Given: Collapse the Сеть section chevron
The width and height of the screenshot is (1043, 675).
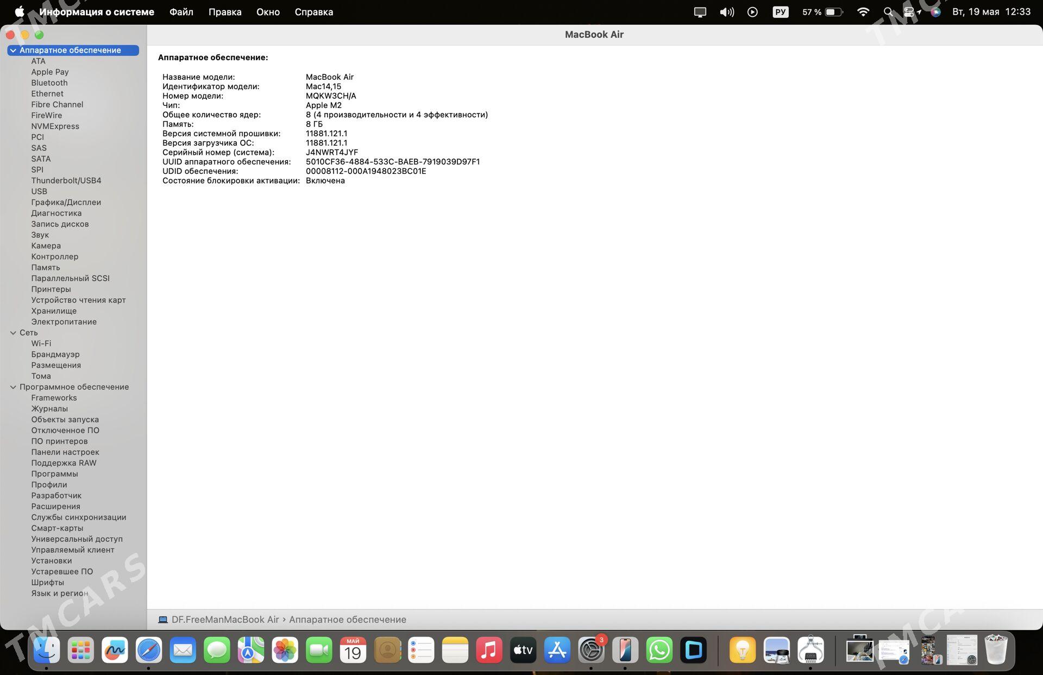Looking at the screenshot, I should (13, 333).
